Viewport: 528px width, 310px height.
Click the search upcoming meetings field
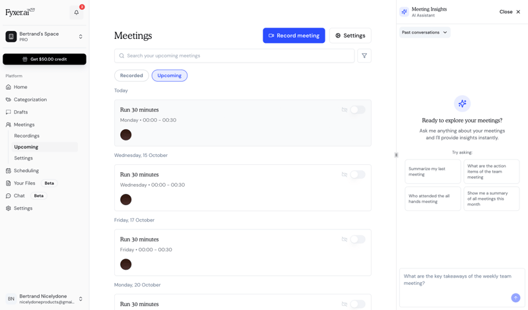pos(234,56)
